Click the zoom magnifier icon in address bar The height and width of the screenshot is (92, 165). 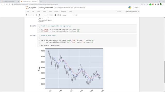pos(142,4)
